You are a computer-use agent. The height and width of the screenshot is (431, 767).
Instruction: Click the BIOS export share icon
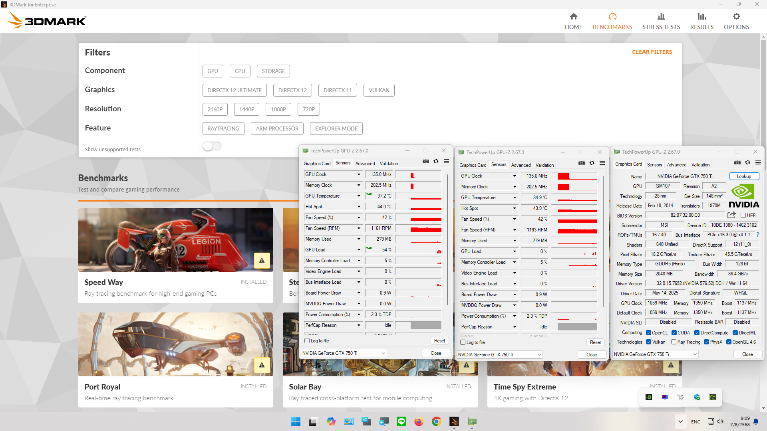point(731,215)
